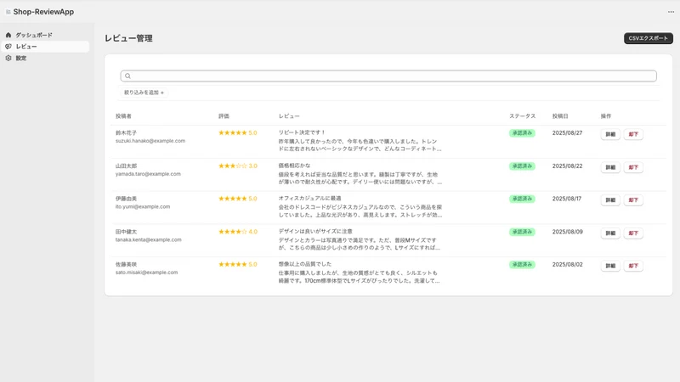
Task: Click email sato.misaki@example.com
Action: pos(146,272)
